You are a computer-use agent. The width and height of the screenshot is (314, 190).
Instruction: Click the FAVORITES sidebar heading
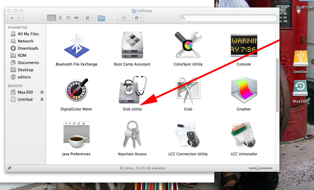point(17,28)
